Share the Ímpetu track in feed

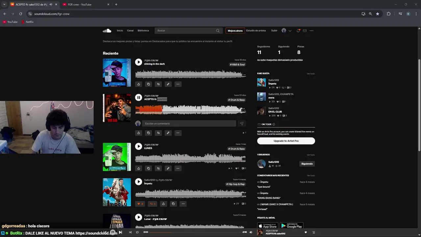(163, 204)
